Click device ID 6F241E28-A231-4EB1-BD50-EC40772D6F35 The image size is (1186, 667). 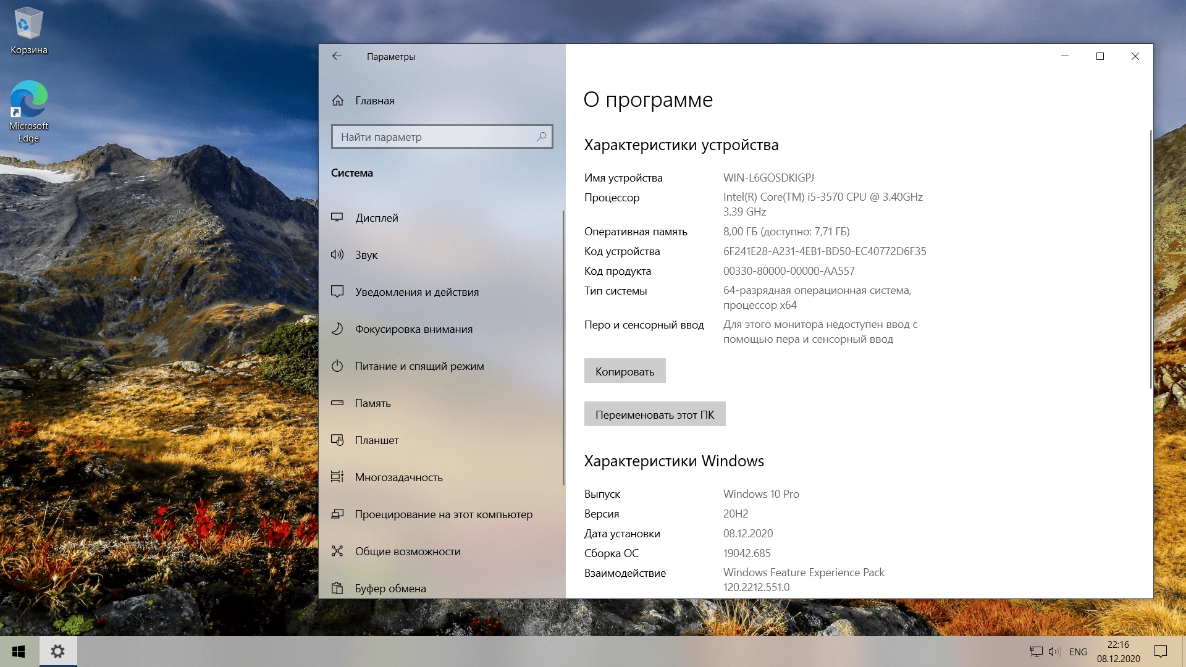pyautogui.click(x=825, y=251)
